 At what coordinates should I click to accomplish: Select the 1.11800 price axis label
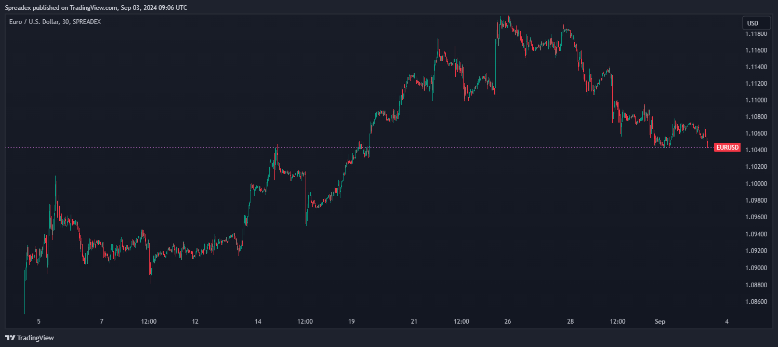click(x=757, y=34)
